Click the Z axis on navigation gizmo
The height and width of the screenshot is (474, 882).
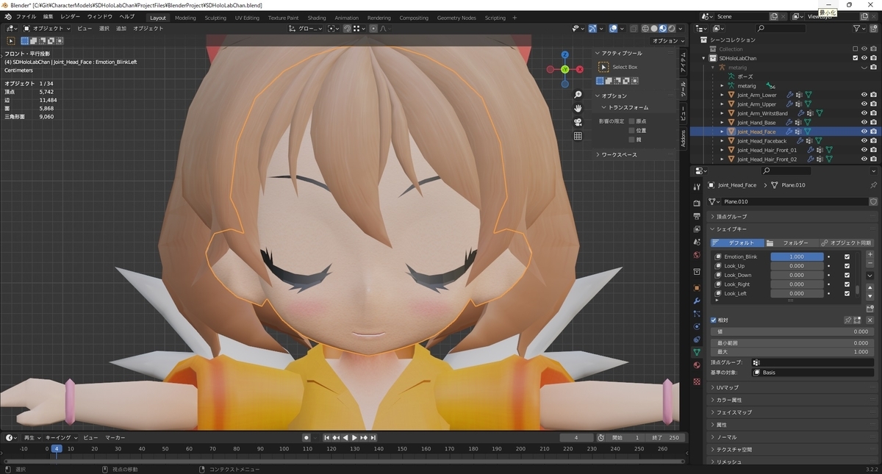pyautogui.click(x=564, y=54)
